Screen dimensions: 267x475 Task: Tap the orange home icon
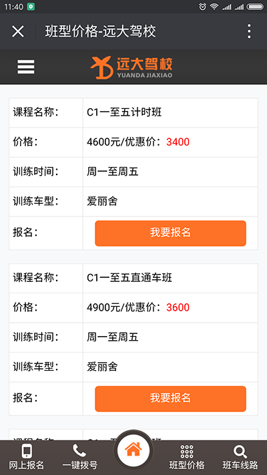point(133,449)
